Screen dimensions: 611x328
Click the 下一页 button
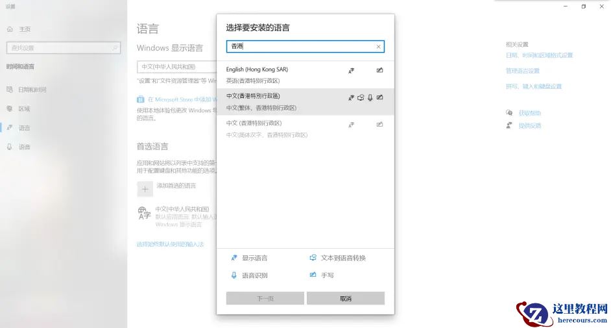(265, 298)
